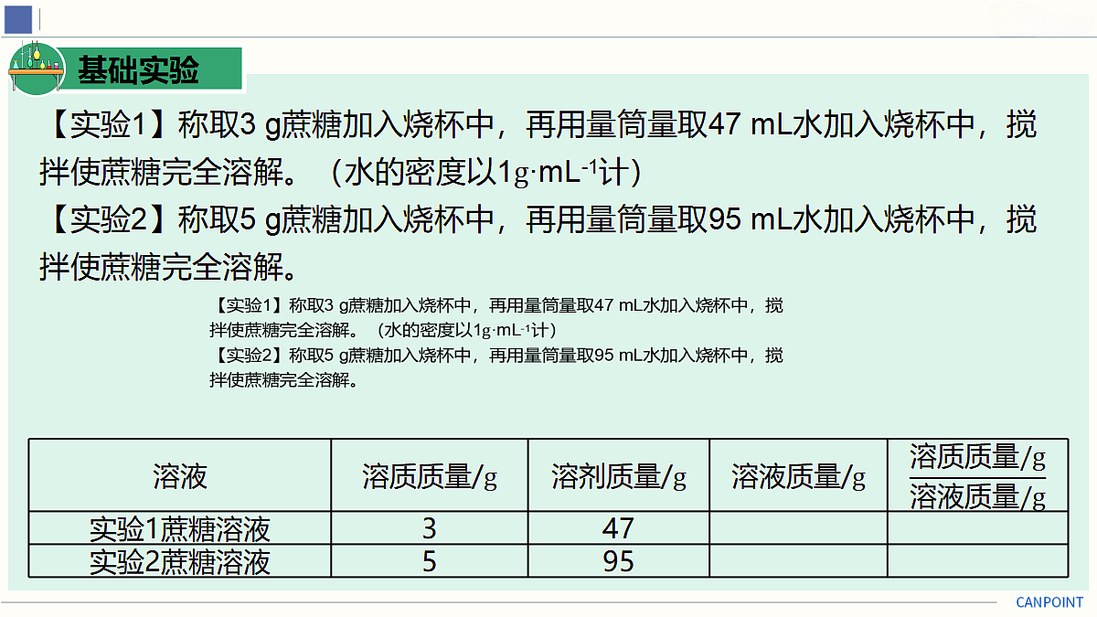Screen dimensions: 1097x617
Task: Click the small duplicate 【实验1】 text block
Action: [496, 317]
